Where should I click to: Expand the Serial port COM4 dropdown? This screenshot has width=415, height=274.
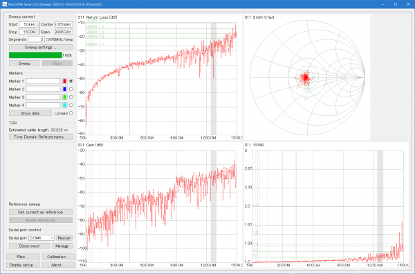(x=41, y=238)
